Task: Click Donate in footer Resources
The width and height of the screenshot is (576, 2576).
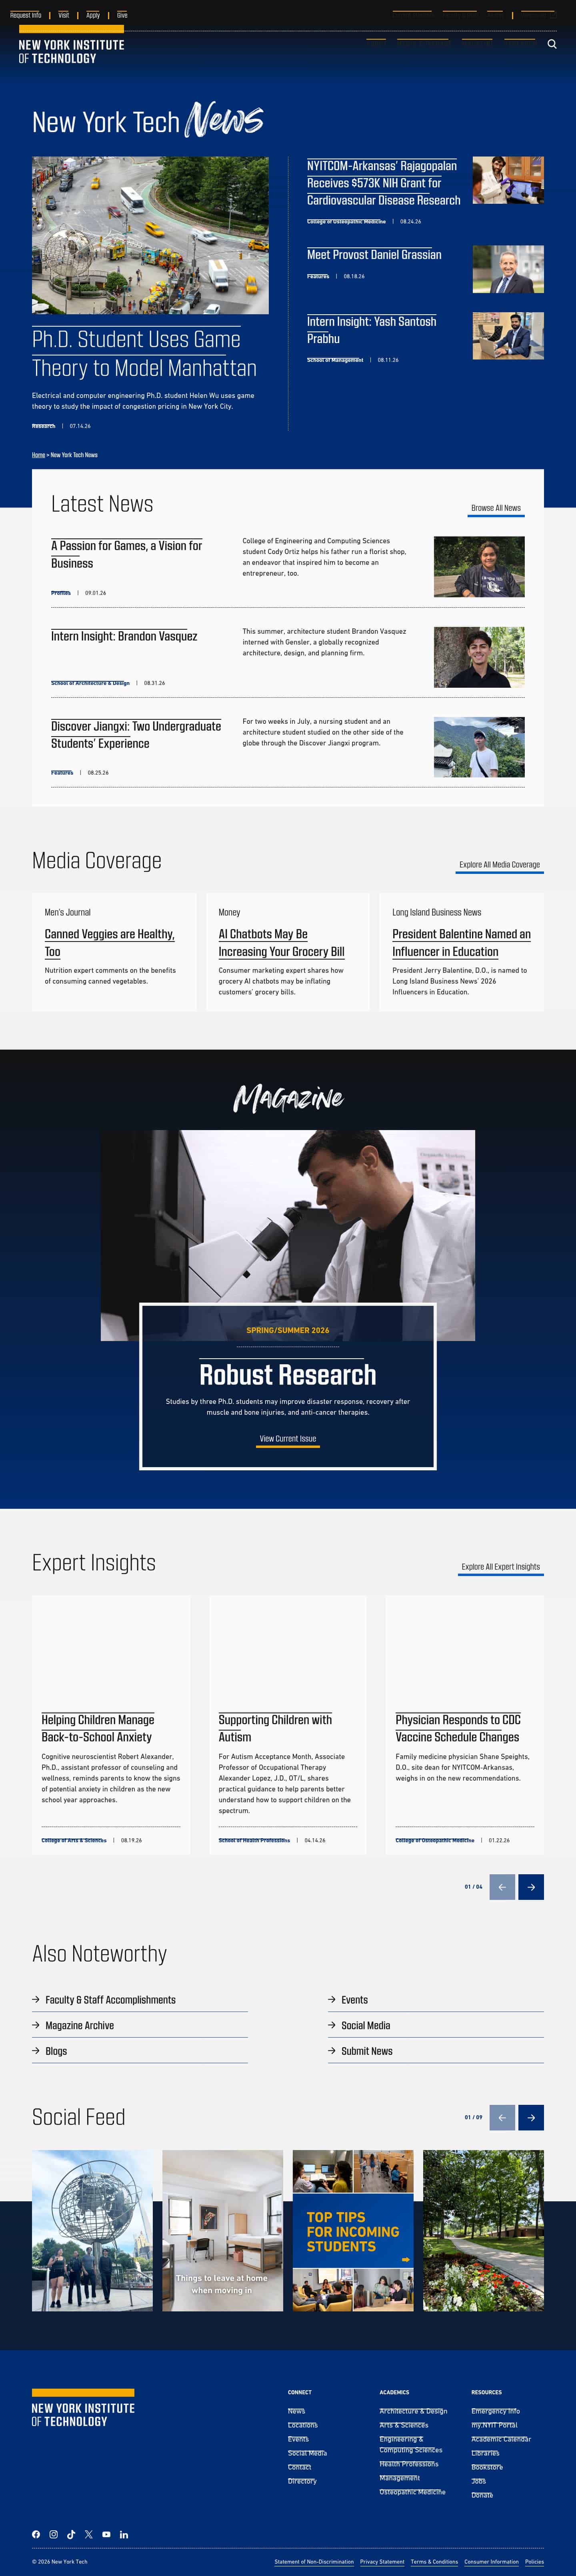Action: pos(482,2495)
